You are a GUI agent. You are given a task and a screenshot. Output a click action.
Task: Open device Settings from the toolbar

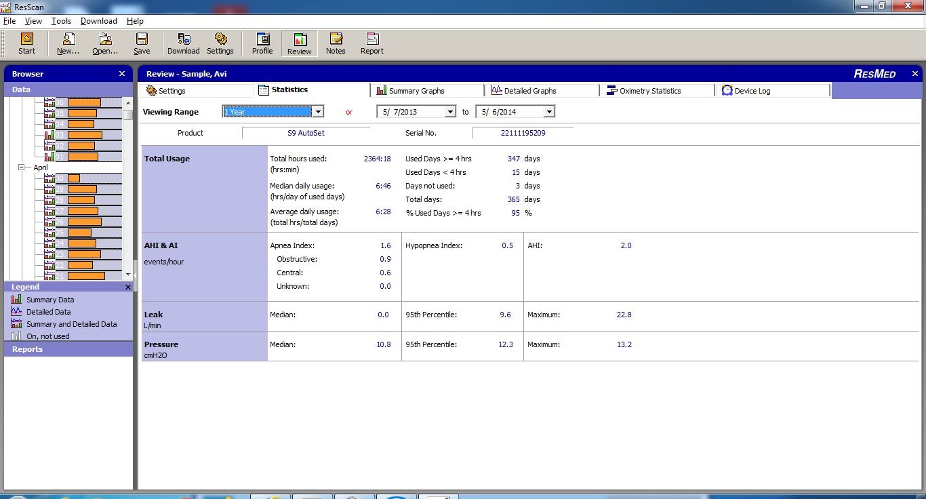click(220, 43)
